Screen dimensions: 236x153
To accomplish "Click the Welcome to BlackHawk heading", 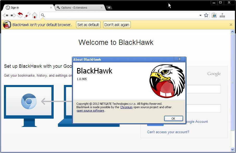I will [x=116, y=42].
